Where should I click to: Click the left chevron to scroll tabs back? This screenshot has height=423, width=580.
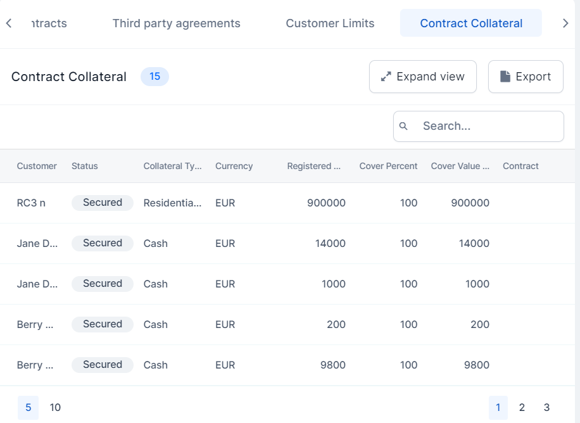click(x=9, y=23)
